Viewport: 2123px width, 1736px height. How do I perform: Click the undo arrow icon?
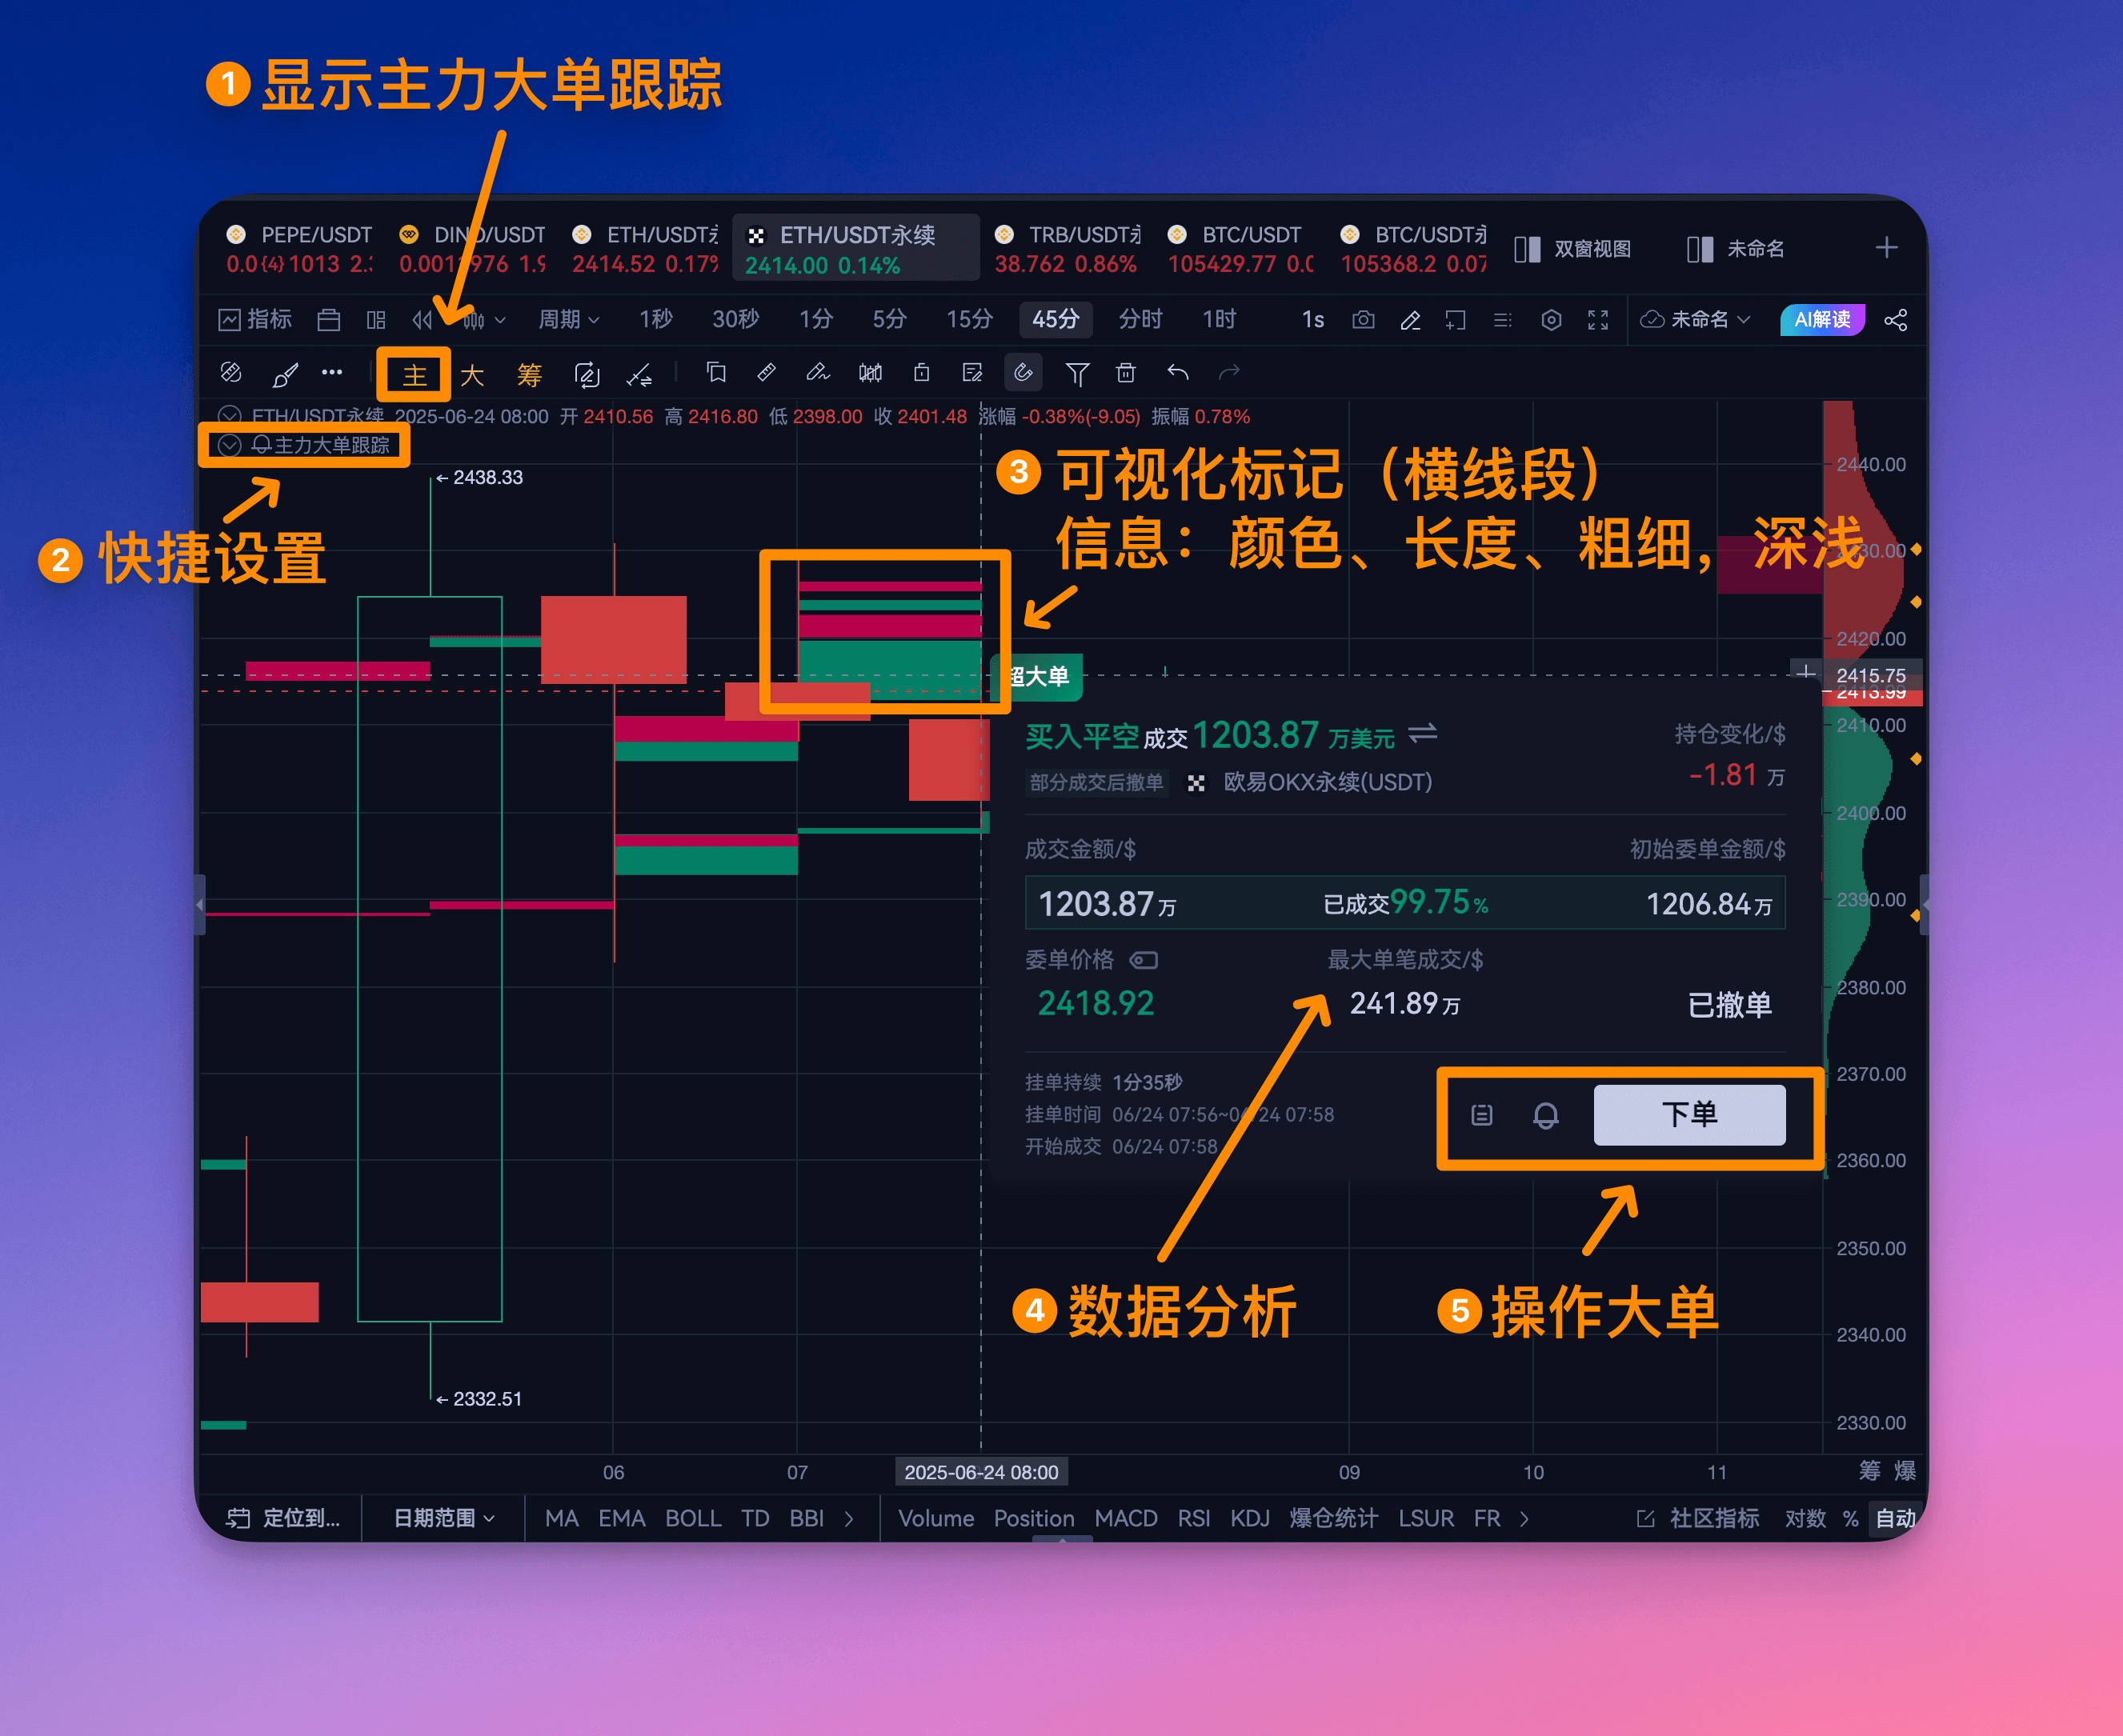point(1178,373)
